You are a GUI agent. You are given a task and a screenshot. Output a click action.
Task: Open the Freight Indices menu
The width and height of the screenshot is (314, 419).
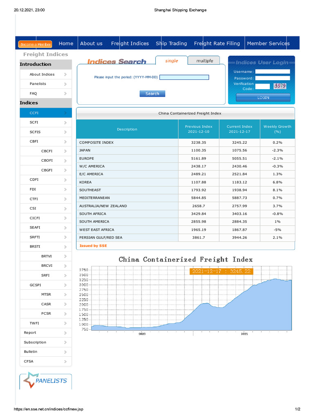(x=130, y=43)
